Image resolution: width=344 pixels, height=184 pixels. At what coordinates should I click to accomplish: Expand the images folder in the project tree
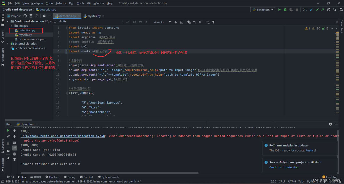click(x=11, y=26)
